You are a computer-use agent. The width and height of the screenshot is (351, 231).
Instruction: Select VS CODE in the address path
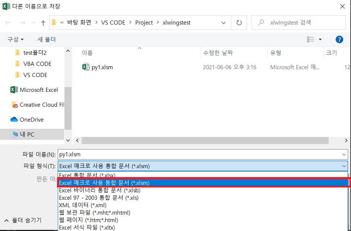click(x=113, y=23)
